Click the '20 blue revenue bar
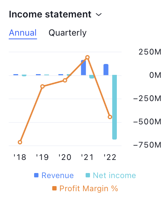164x197 pixels. [x=61, y=75]
